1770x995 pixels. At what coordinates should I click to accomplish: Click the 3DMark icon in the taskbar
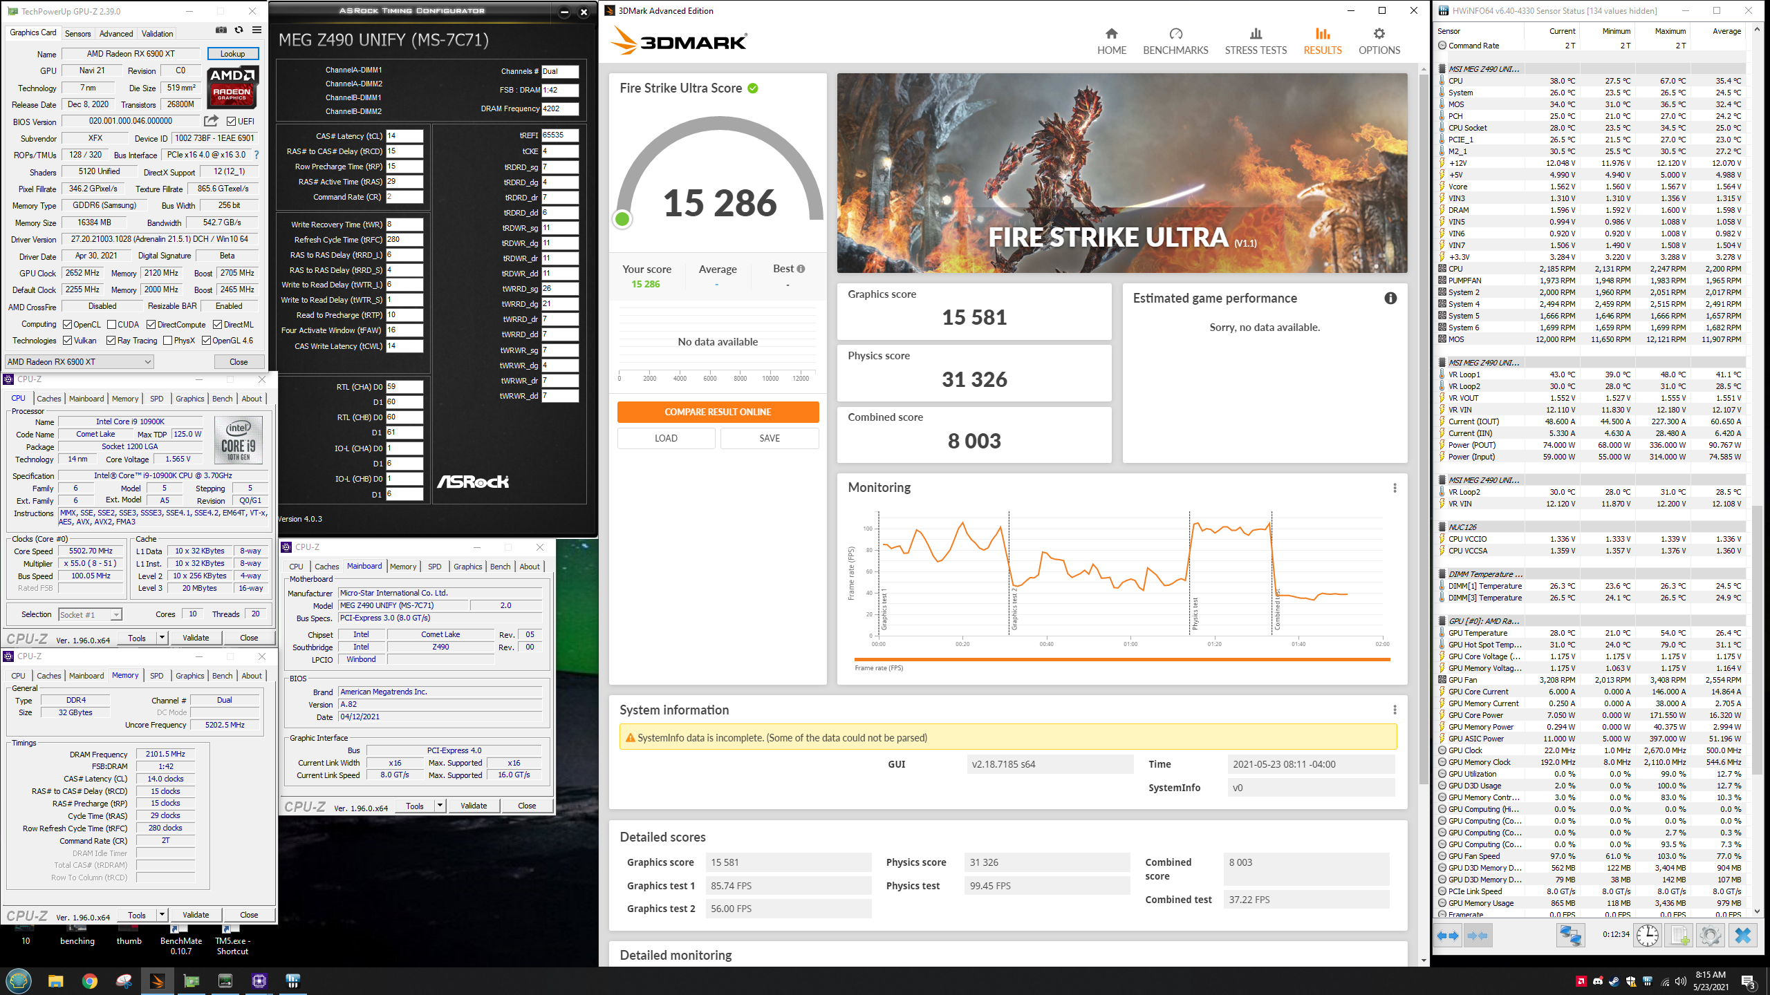pyautogui.click(x=158, y=980)
